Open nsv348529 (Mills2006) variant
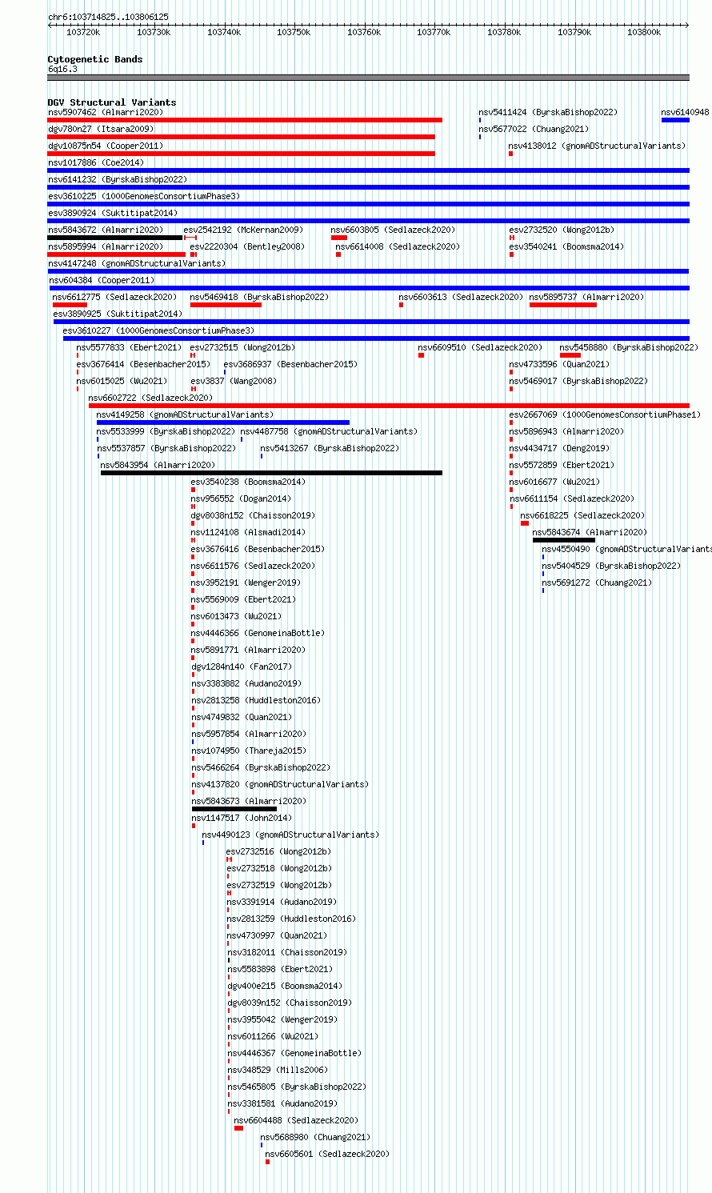 [x=278, y=1071]
